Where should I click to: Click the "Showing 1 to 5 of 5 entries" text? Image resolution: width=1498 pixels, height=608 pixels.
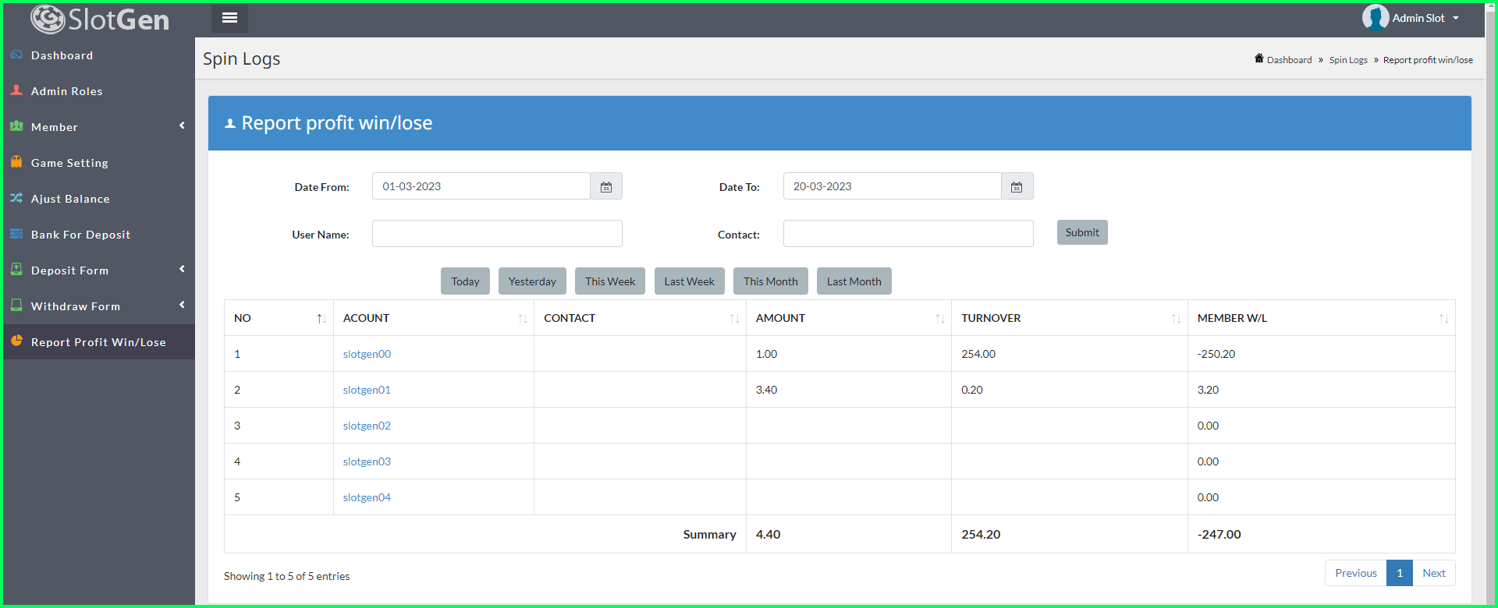point(286,576)
